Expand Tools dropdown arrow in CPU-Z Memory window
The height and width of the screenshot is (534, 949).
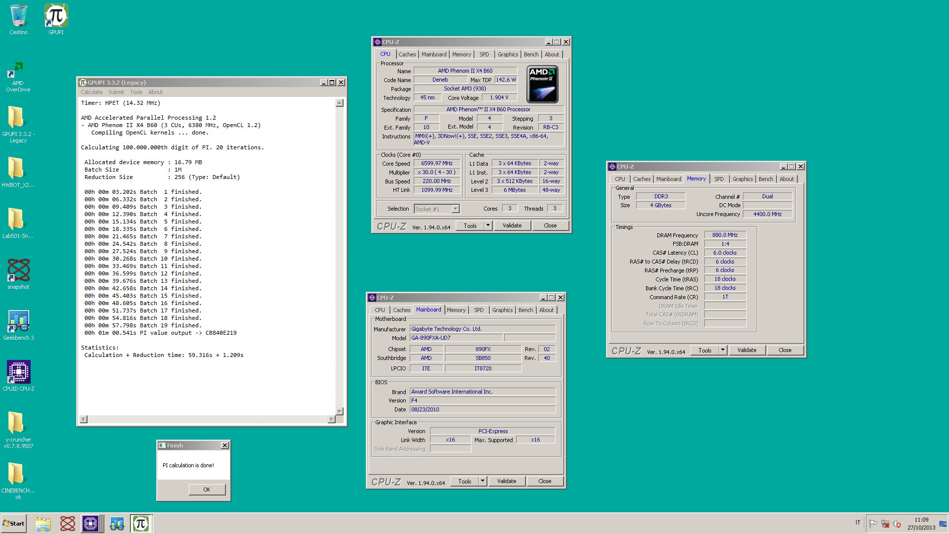(x=723, y=350)
